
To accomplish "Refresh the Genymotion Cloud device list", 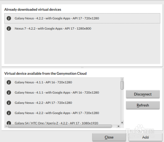I will pos(143,105).
